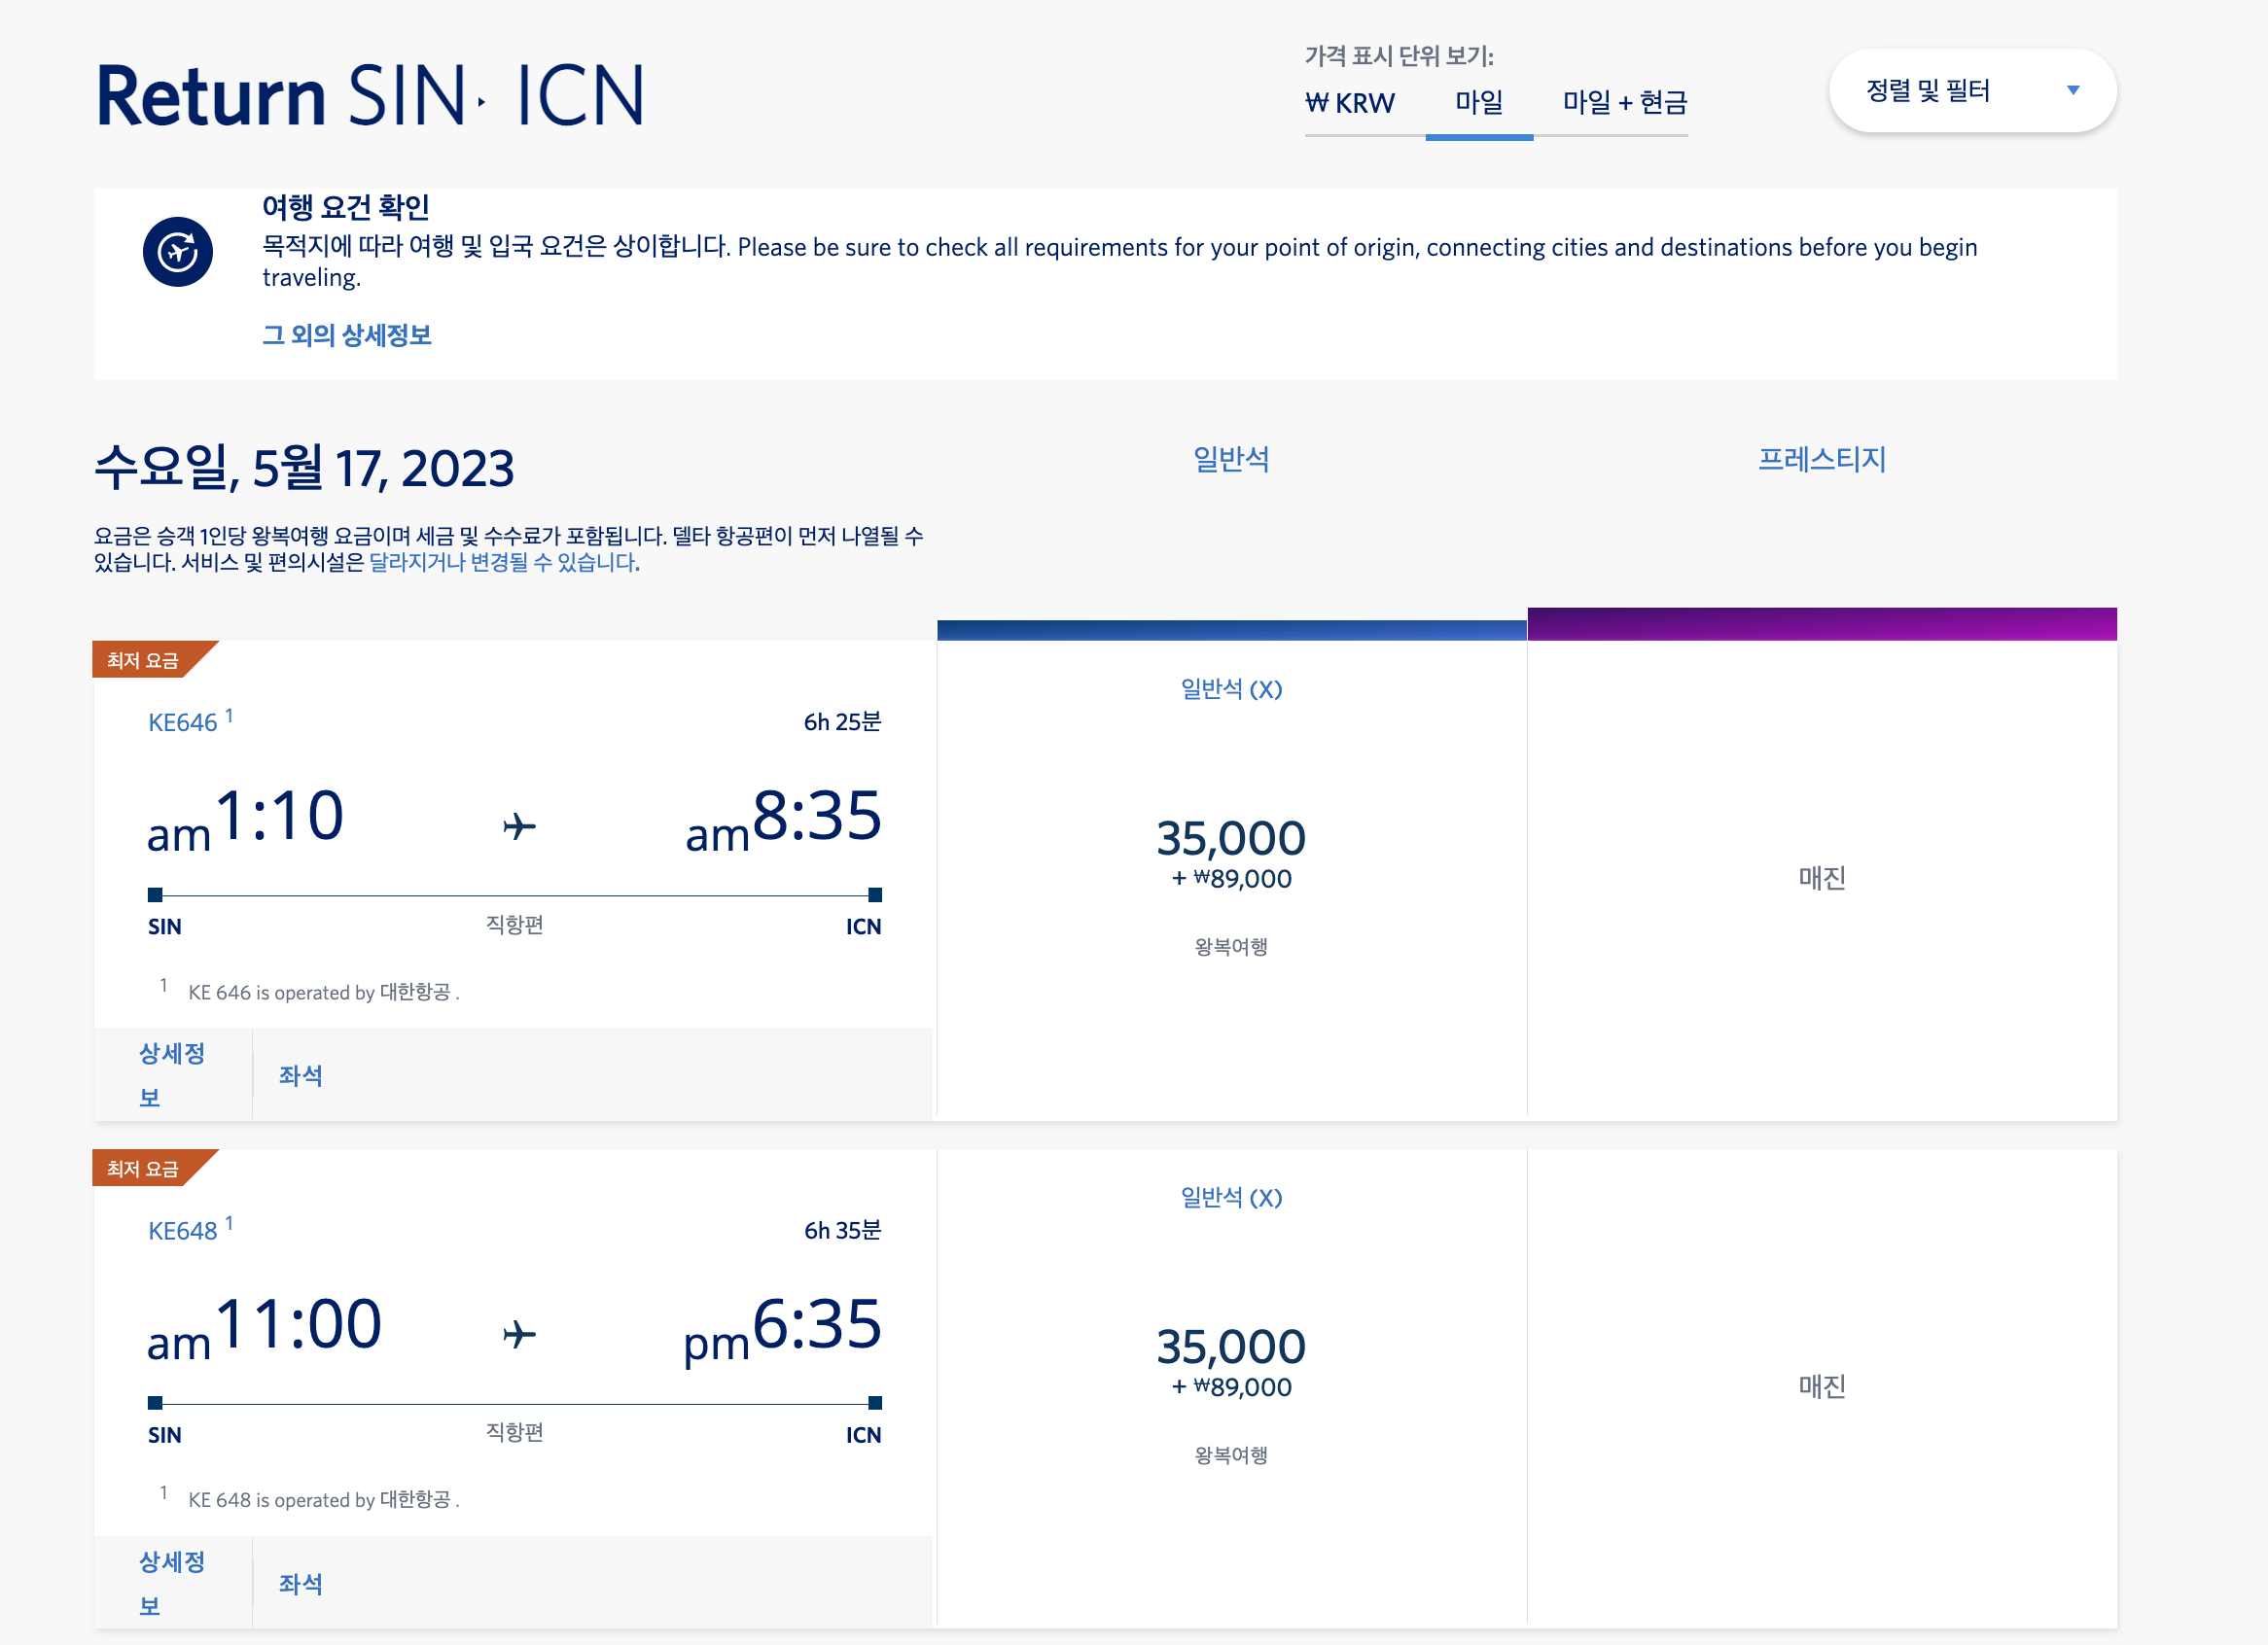Click the 일반석 column header
Screen dimensions: 2268x1645
[1230, 460]
